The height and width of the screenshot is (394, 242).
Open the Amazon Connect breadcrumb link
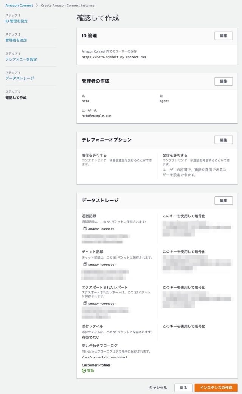(x=19, y=5)
